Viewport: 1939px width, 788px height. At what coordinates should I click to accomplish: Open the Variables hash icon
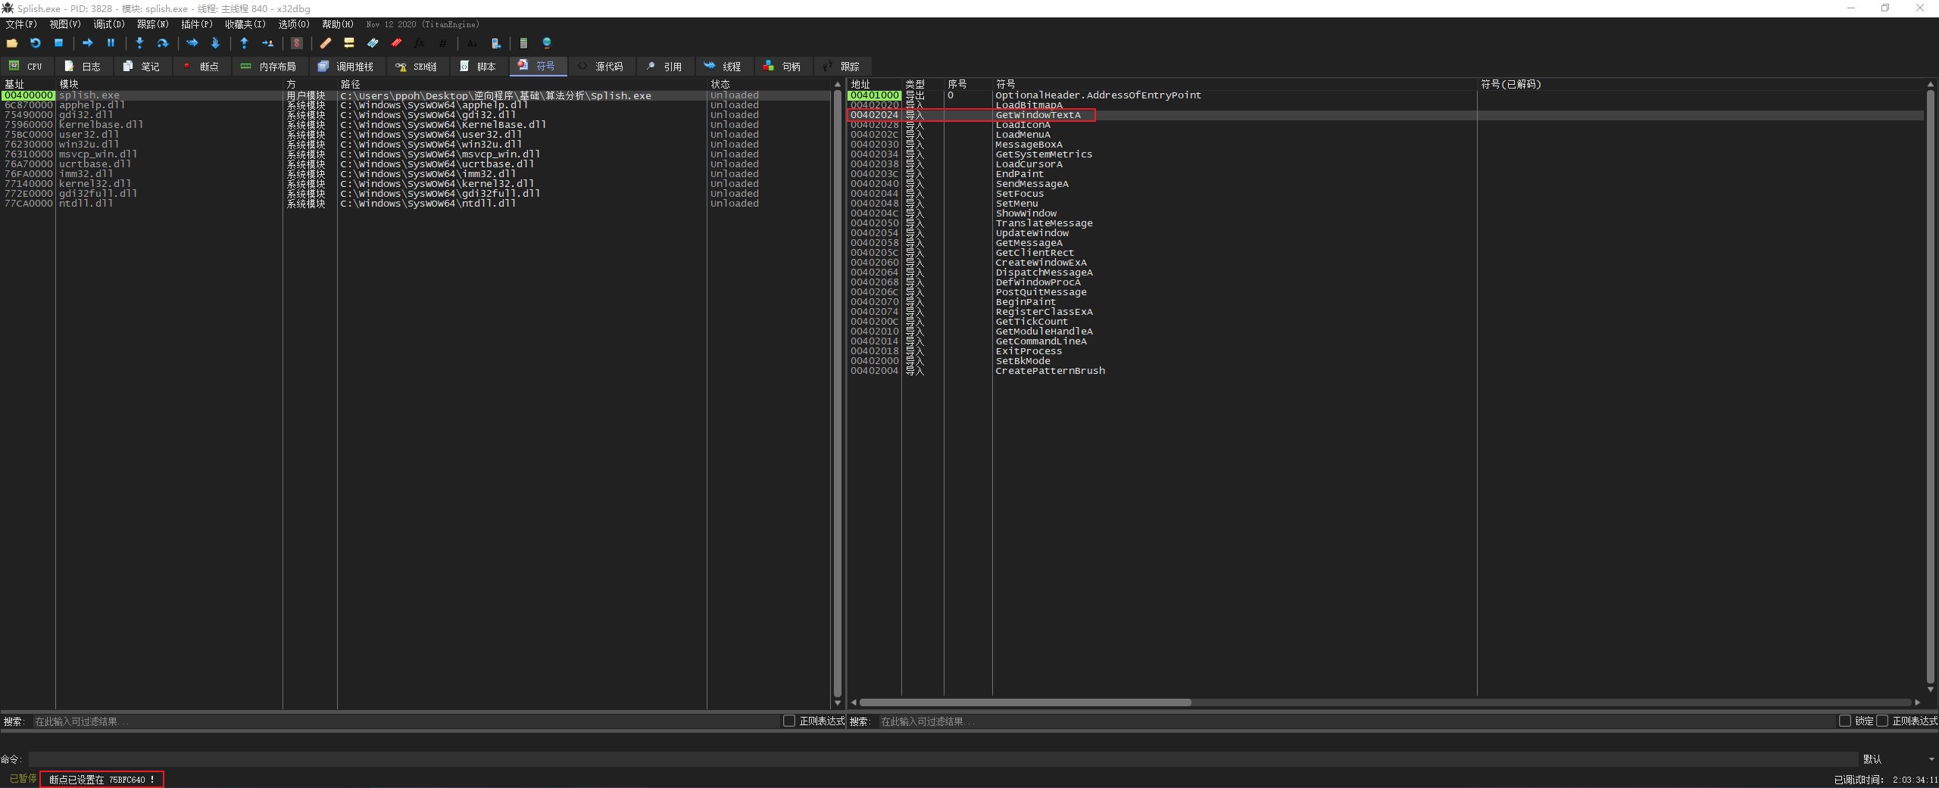(442, 43)
